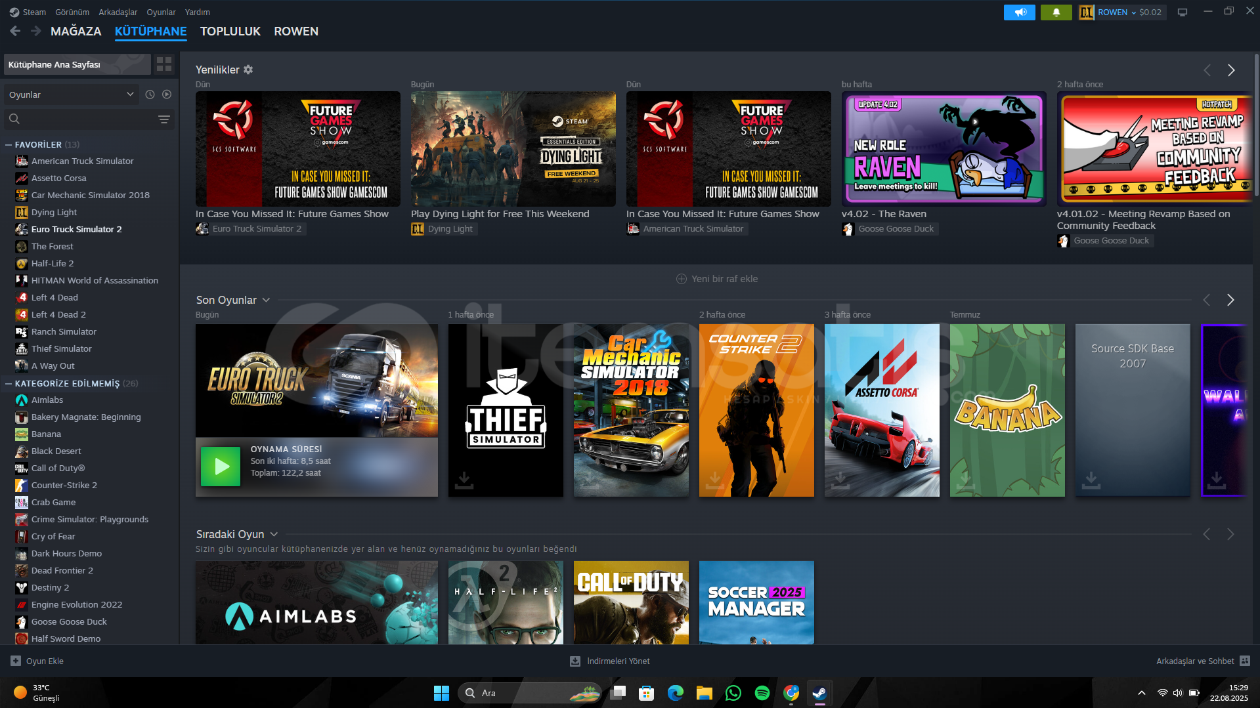
Task: Go forward with the right arrow navigation icon
Action: (36, 31)
